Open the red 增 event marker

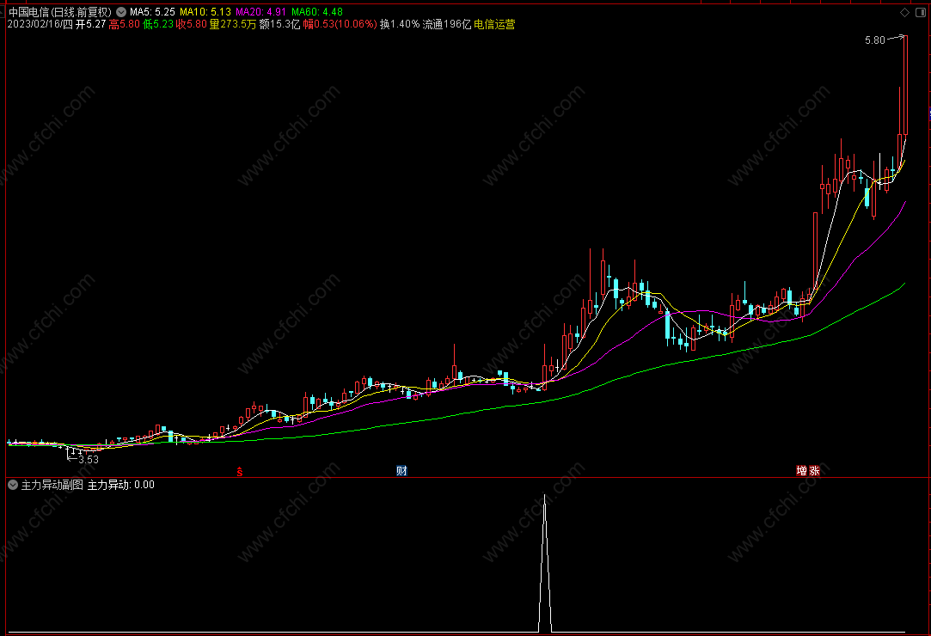pos(801,471)
